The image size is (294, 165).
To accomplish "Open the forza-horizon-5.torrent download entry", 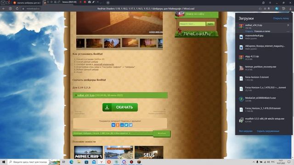I will 264,78.
